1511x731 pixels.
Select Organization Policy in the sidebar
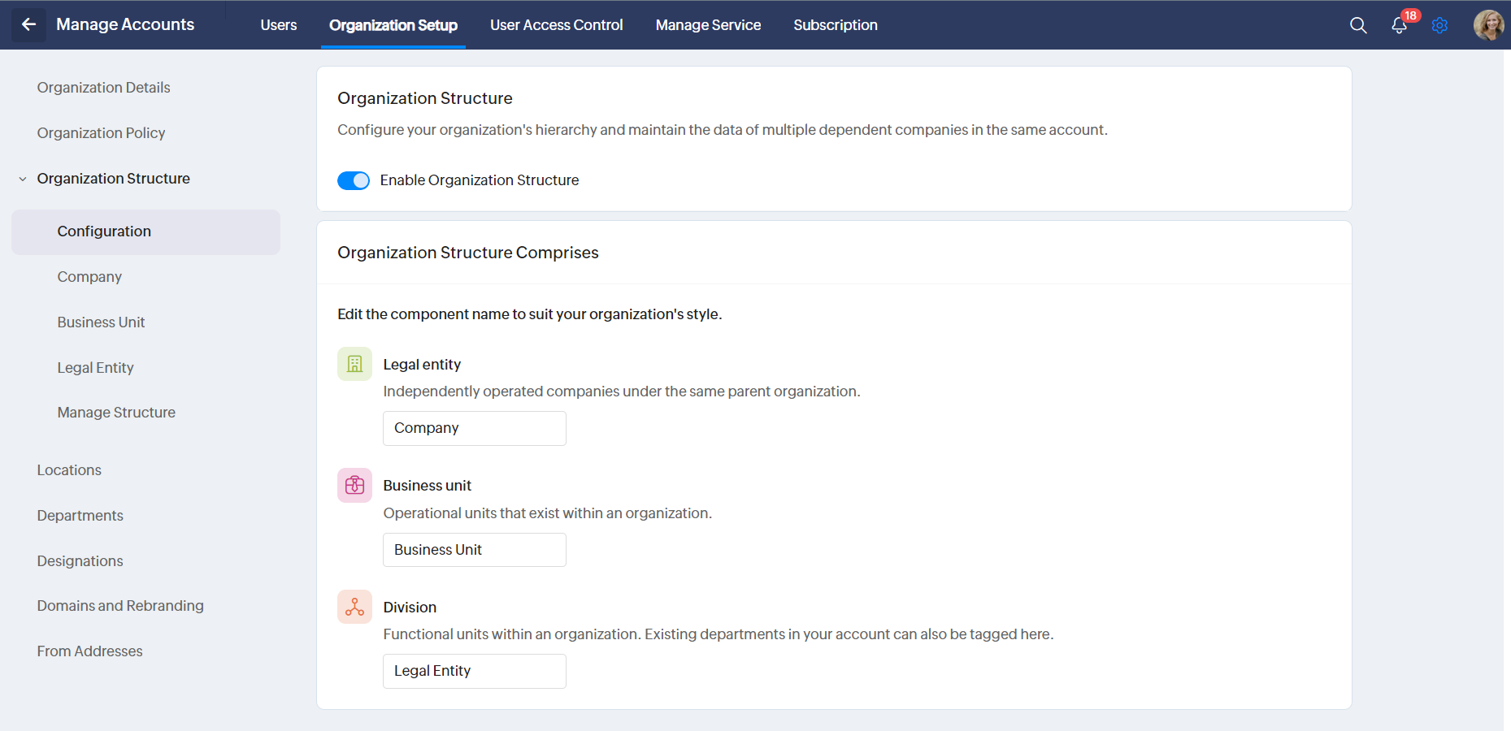(x=101, y=133)
